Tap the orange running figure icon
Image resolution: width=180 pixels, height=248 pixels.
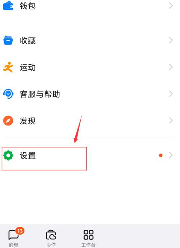click(x=8, y=67)
